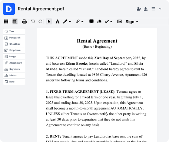This screenshot has width=169, height=142.
Task: Add a Date field from sidebar
Action: click(14, 82)
